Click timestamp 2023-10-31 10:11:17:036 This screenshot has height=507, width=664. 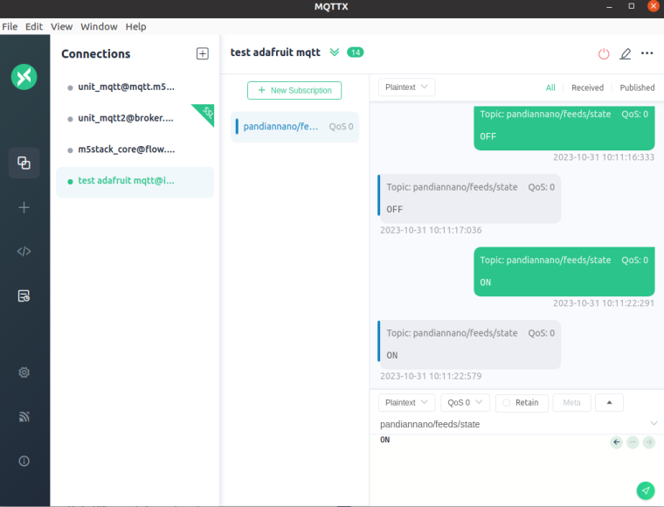431,231
